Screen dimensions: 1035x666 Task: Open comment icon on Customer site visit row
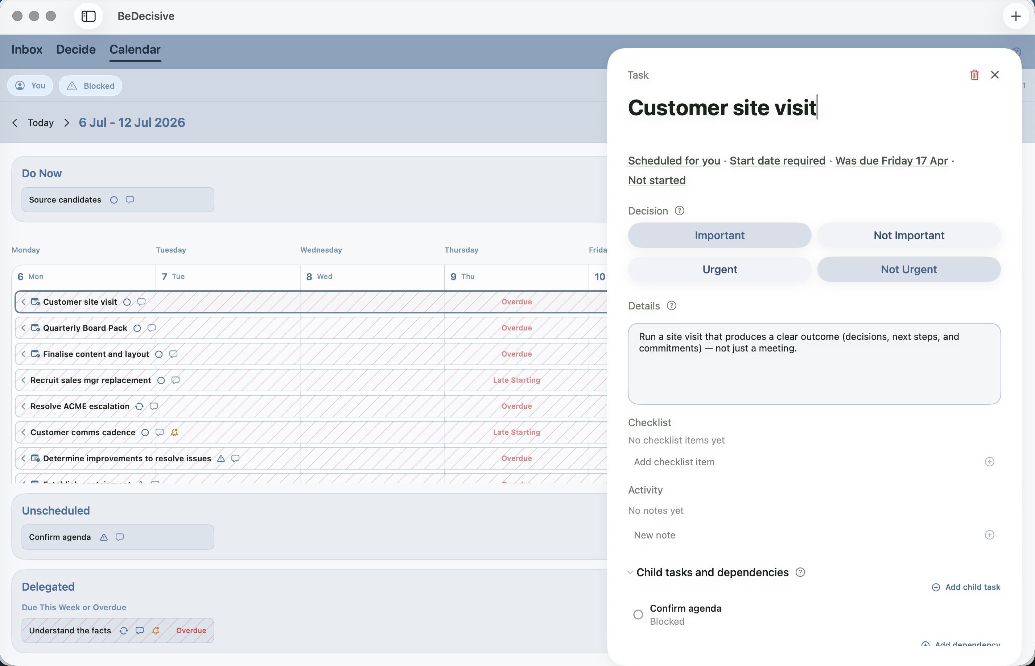click(141, 302)
